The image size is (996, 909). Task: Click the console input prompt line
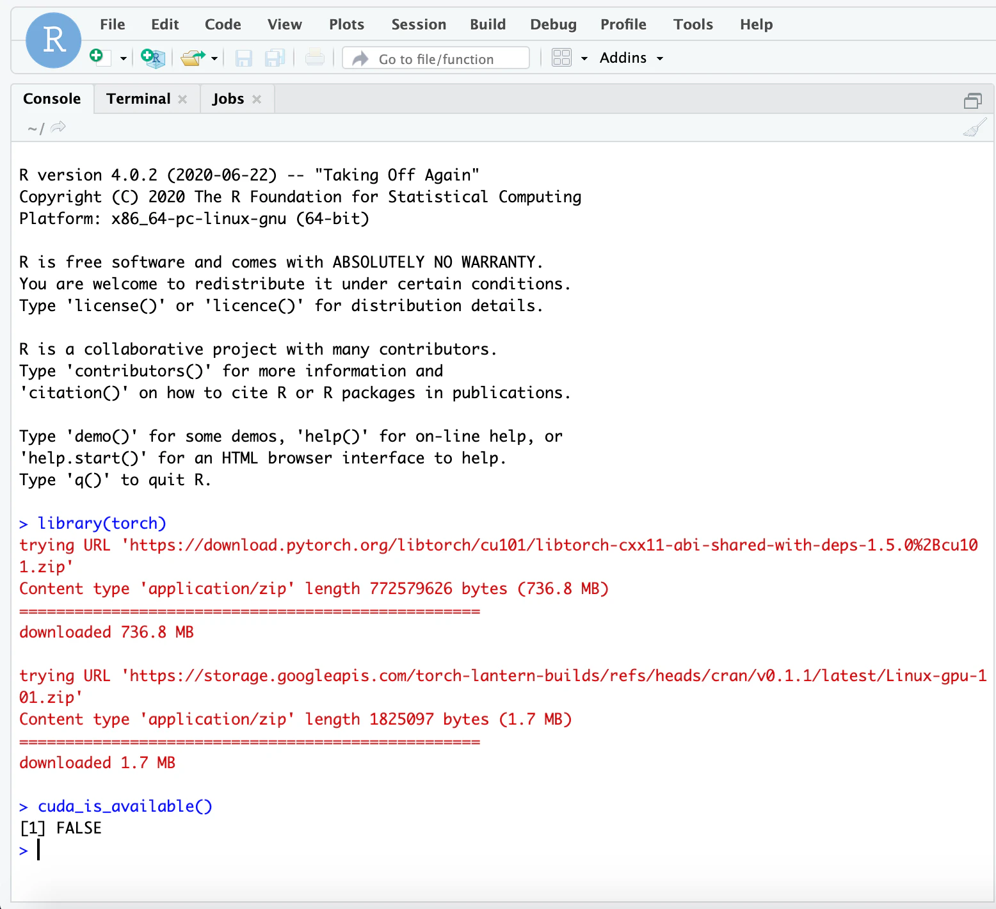[x=502, y=850]
